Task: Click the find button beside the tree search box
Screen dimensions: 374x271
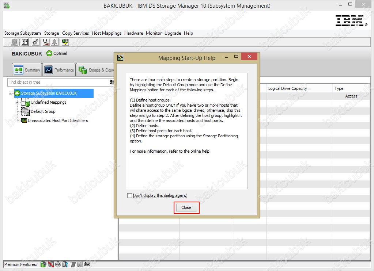Action: [112, 82]
